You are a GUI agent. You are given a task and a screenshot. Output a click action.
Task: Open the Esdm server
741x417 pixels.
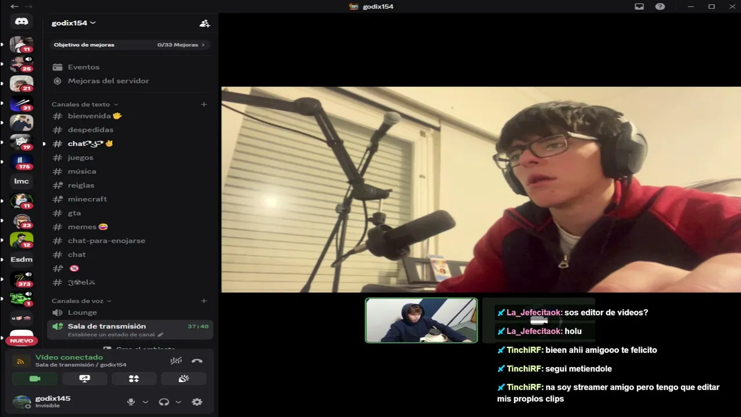21,259
